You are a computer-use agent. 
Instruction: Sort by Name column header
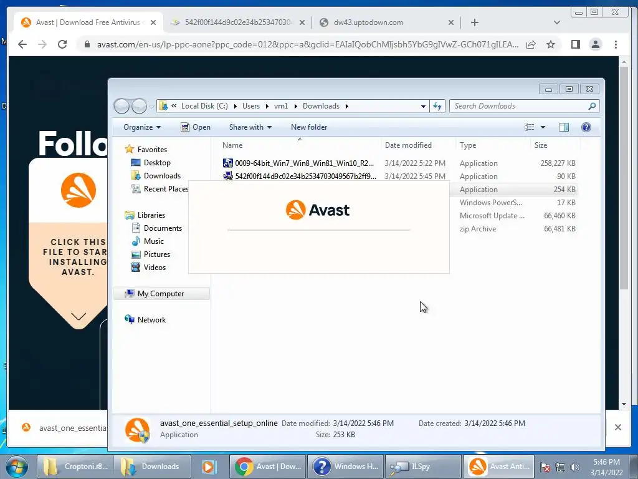click(x=300, y=145)
